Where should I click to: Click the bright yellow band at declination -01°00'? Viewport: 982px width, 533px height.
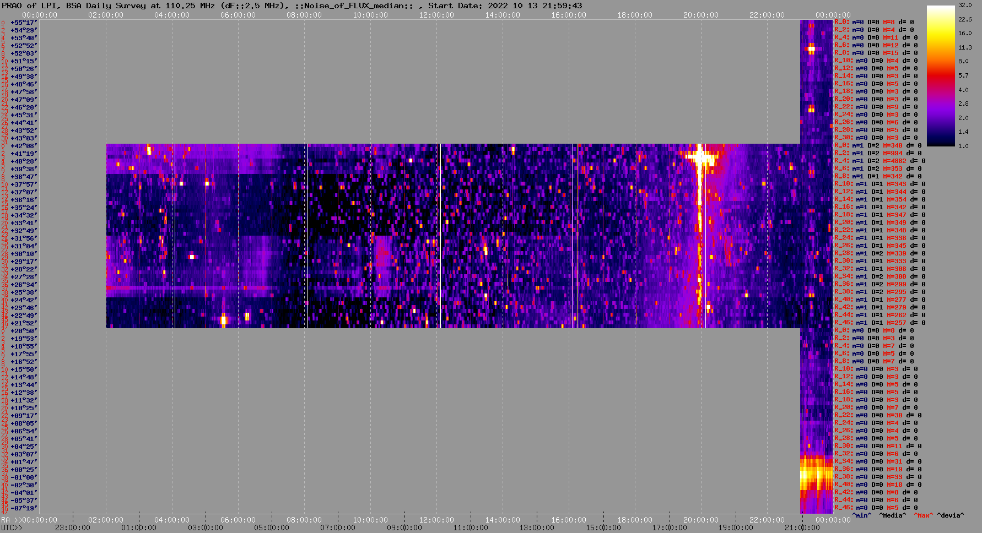coord(816,476)
